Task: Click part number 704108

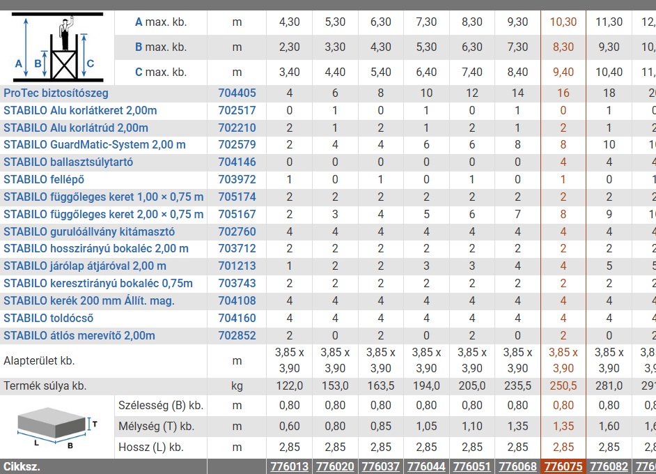Action: pos(237,300)
